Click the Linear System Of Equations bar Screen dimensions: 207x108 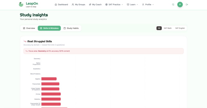pyautogui.click(x=50, y=89)
